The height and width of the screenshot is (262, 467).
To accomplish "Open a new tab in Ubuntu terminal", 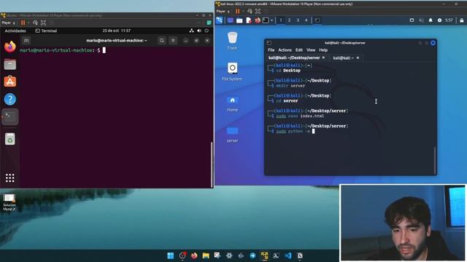I will coord(26,41).
